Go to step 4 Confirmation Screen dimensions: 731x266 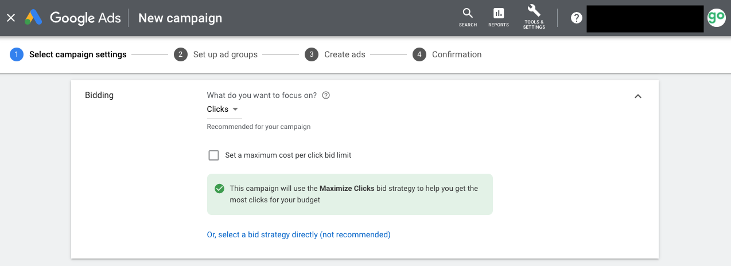447,54
